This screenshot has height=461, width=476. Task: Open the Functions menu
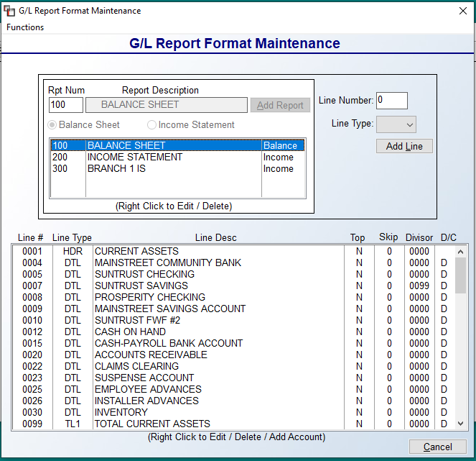tap(25, 27)
